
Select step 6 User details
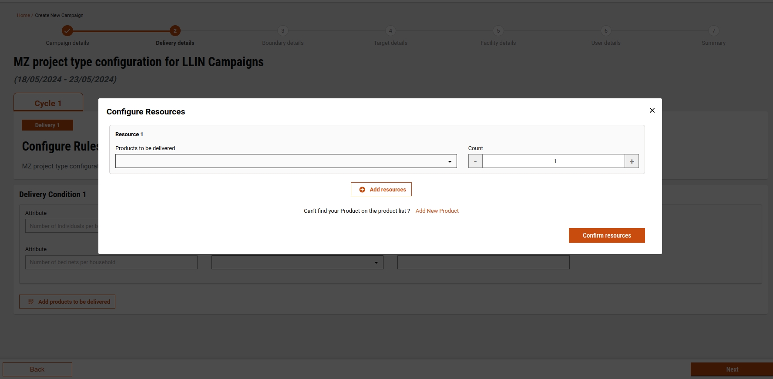pyautogui.click(x=606, y=31)
